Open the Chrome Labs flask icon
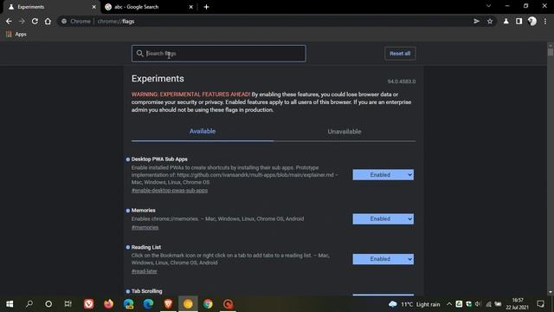 coord(506,21)
